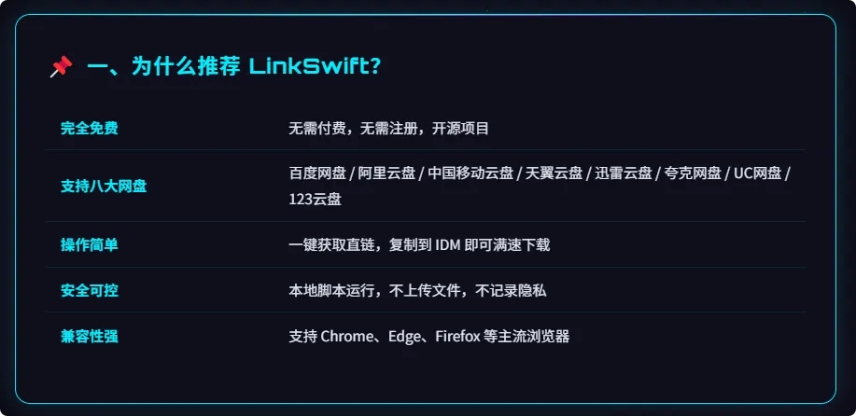This screenshot has width=856, height=416.
Task: Click the 安全可控 row label
Action: [89, 290]
